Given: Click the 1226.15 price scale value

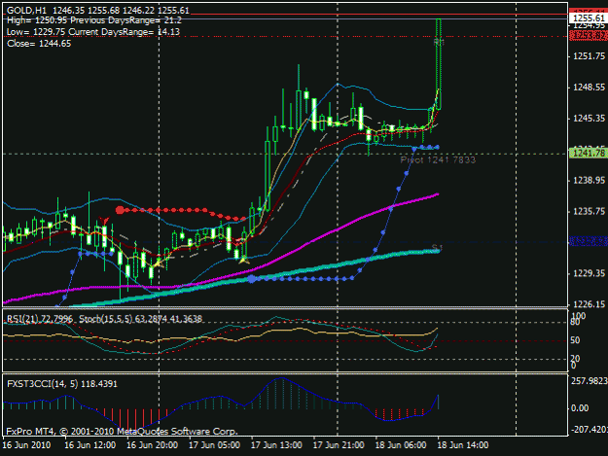Looking at the screenshot, I should pos(589,304).
